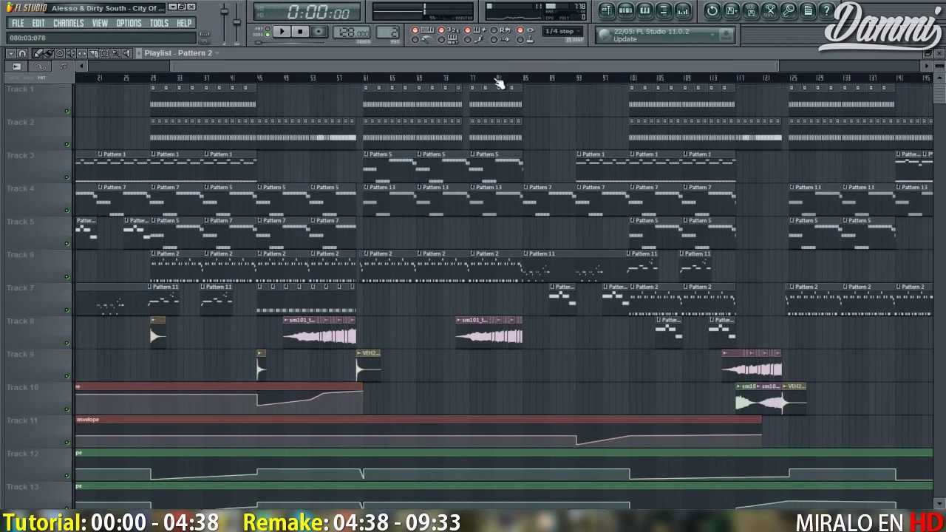
Task: Open the HELP menu
Action: click(184, 23)
